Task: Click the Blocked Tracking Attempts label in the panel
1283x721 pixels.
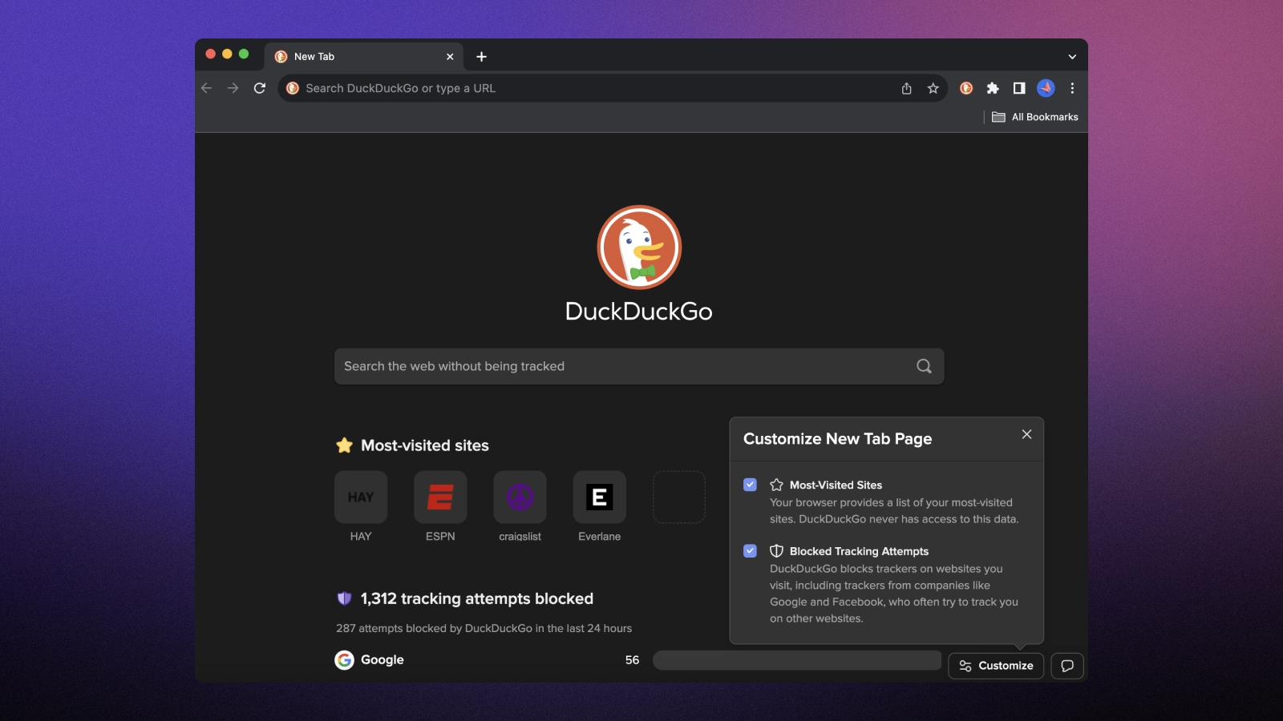Action: pos(859,551)
